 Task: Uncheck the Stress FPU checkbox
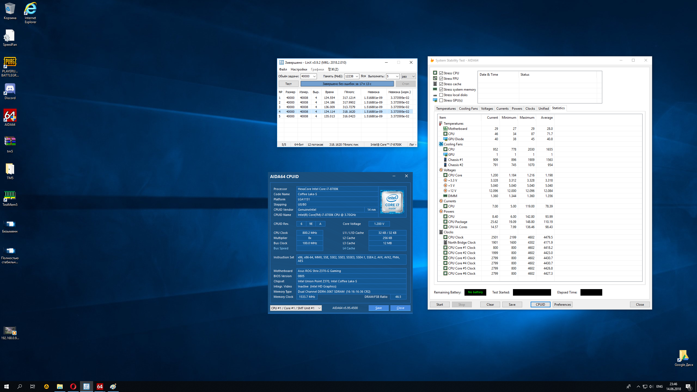tap(441, 79)
